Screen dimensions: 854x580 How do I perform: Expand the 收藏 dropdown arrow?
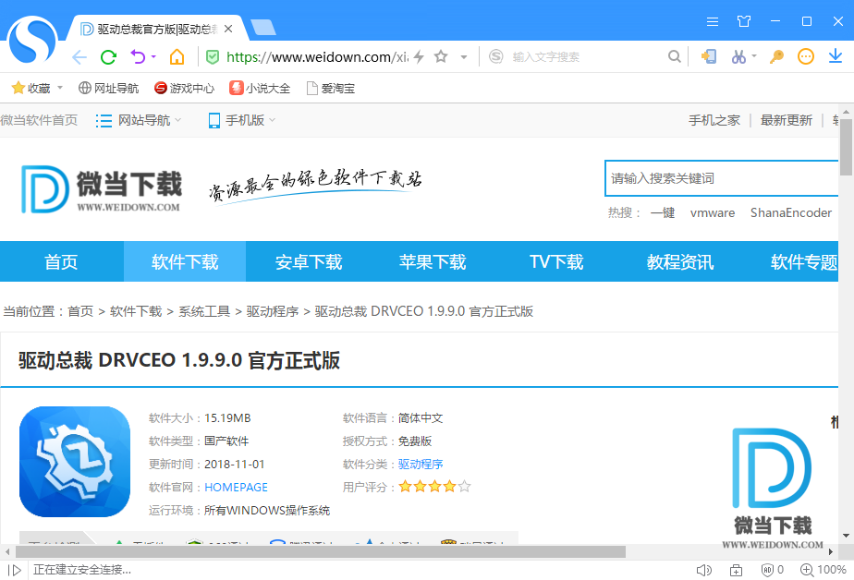click(x=60, y=88)
